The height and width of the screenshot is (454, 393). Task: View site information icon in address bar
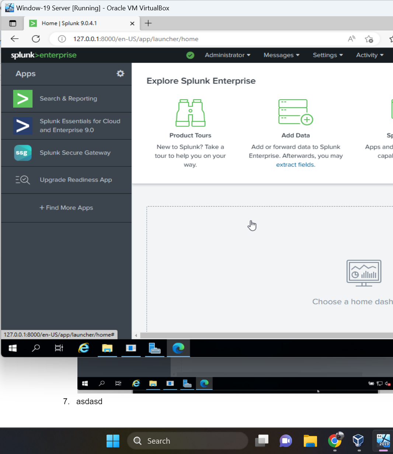(62, 39)
